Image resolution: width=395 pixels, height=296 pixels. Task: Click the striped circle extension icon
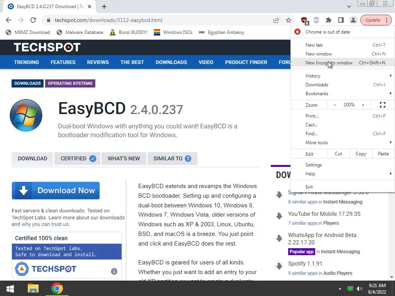click(x=316, y=20)
